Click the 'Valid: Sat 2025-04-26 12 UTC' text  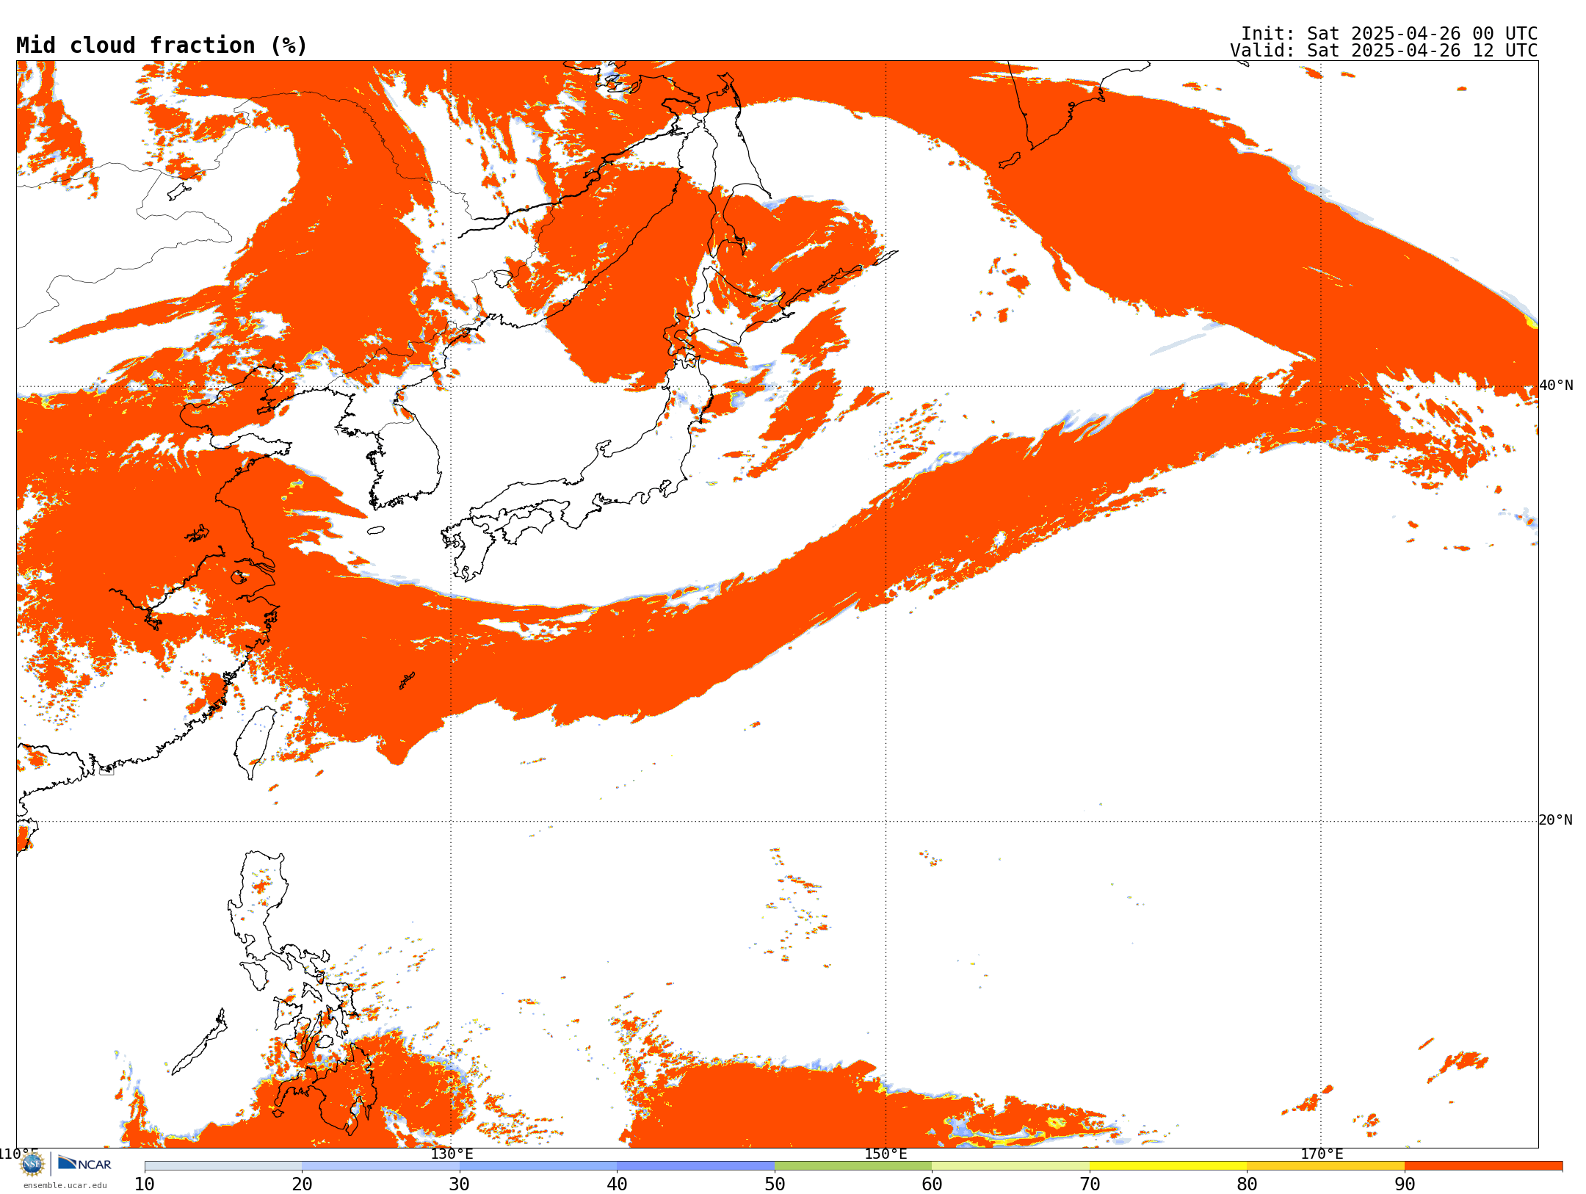(1384, 51)
